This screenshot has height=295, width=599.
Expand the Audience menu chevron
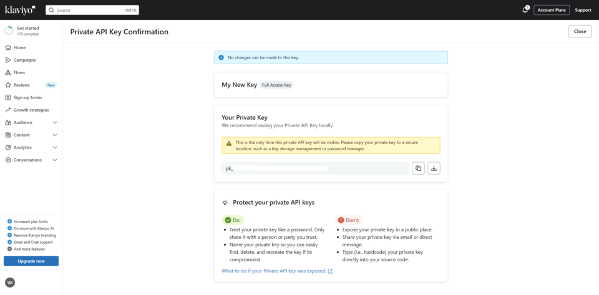point(55,122)
